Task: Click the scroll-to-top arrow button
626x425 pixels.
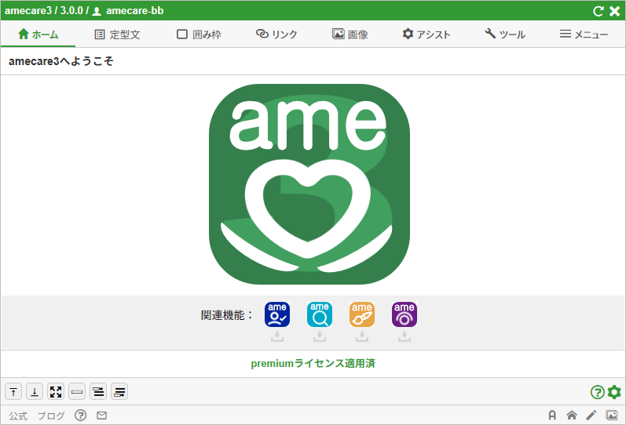Action: click(x=13, y=391)
